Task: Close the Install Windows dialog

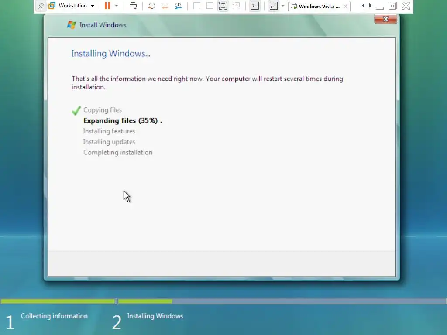Action: [x=386, y=19]
